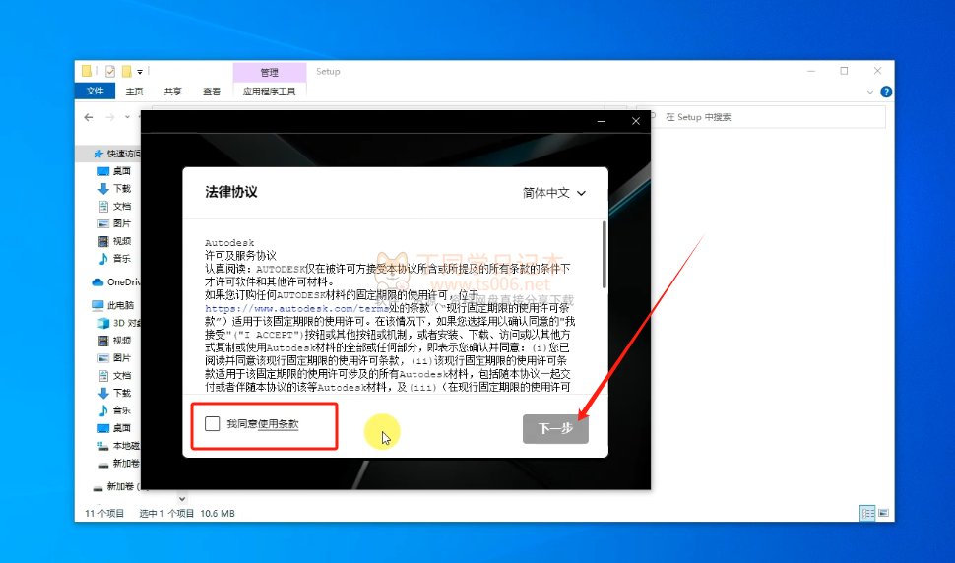Switch to large icons view in status bar
This screenshot has width=955, height=563.
point(884,513)
